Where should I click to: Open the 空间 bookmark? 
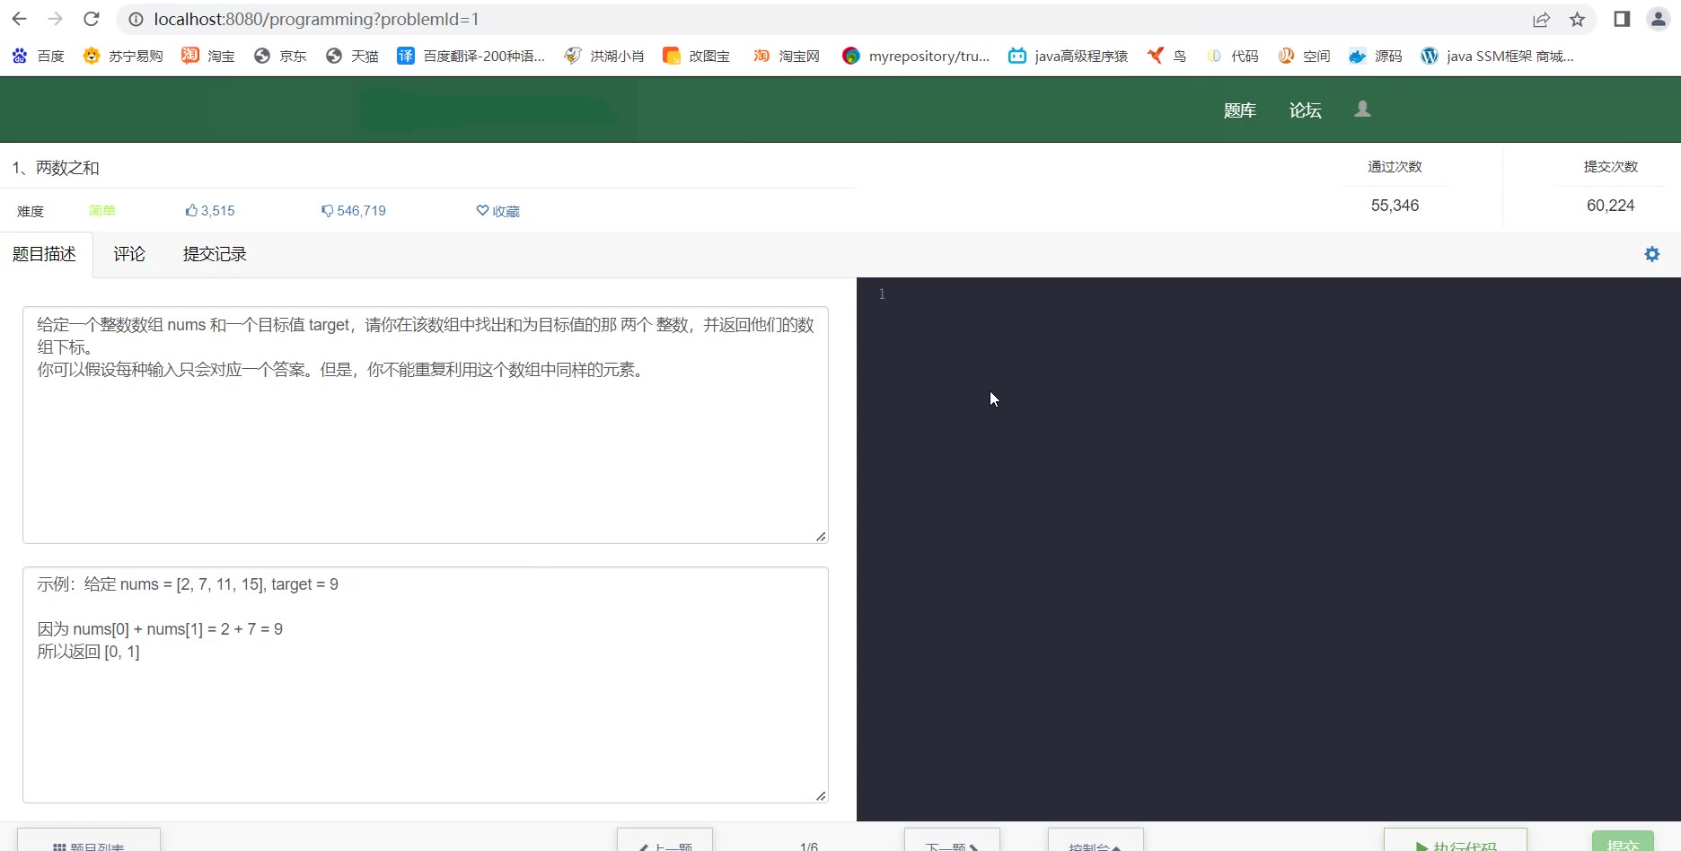(x=1304, y=56)
